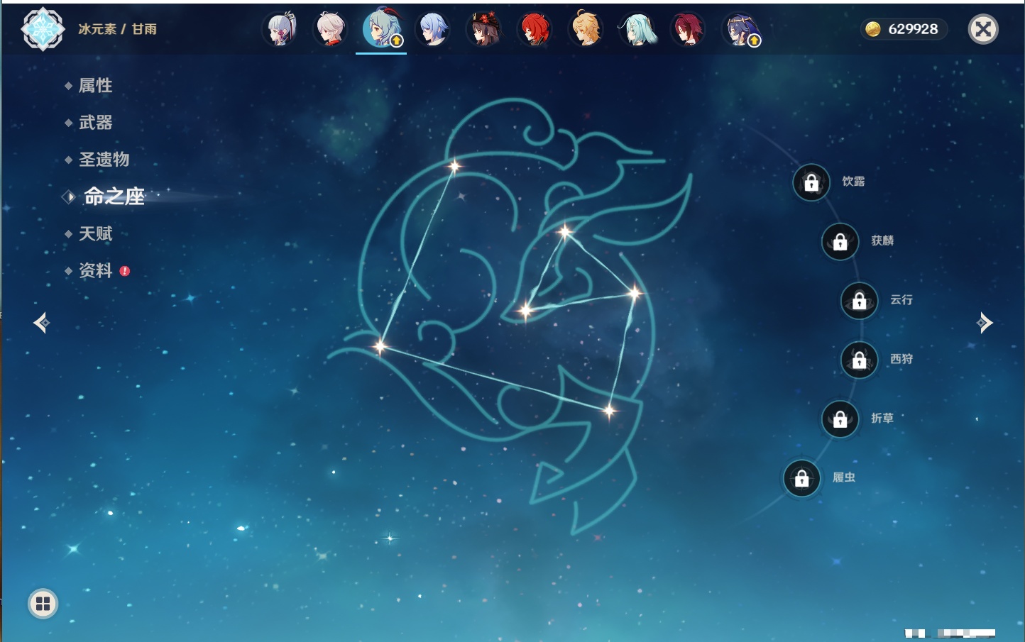Click the Cryo element snowflake emblem
This screenshot has width=1025, height=642.
(x=43, y=29)
